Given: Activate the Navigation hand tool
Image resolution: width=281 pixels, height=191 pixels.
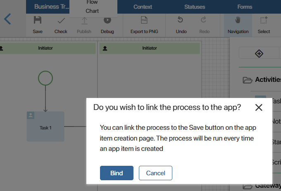Looking at the screenshot, I should pyautogui.click(x=238, y=20).
